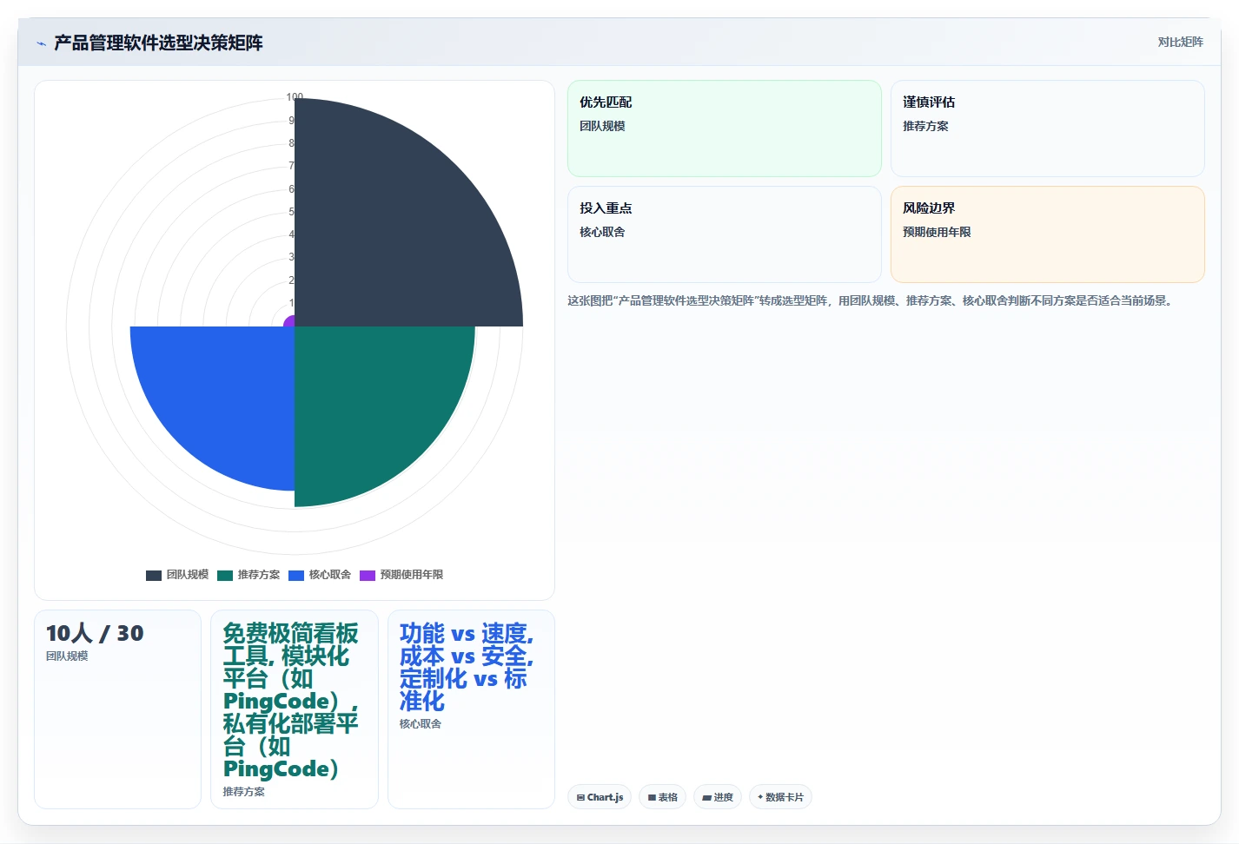Open the 优先匹配 matrix card

coord(725,129)
